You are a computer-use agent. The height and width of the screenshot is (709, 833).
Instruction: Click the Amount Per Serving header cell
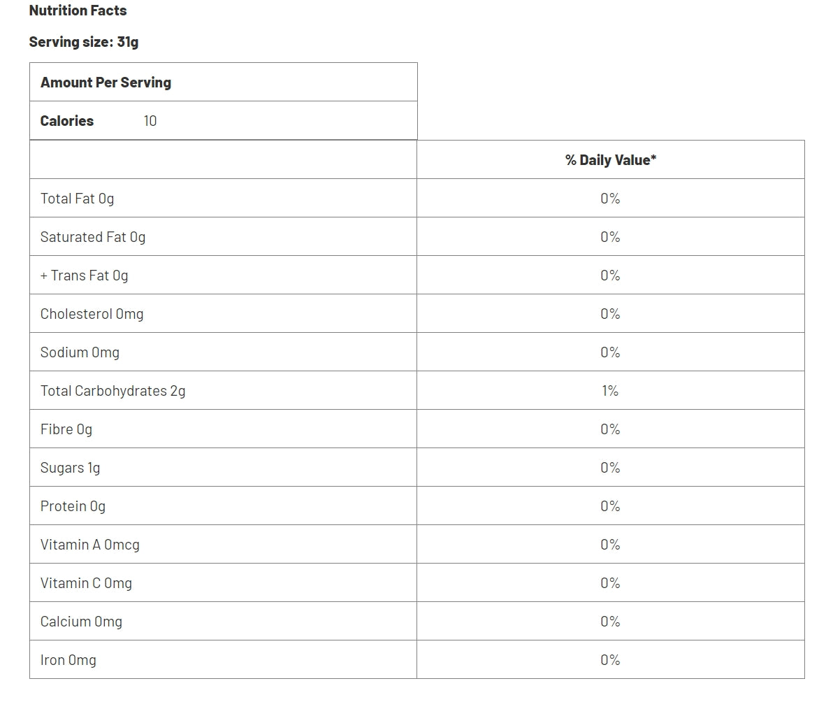(x=223, y=83)
